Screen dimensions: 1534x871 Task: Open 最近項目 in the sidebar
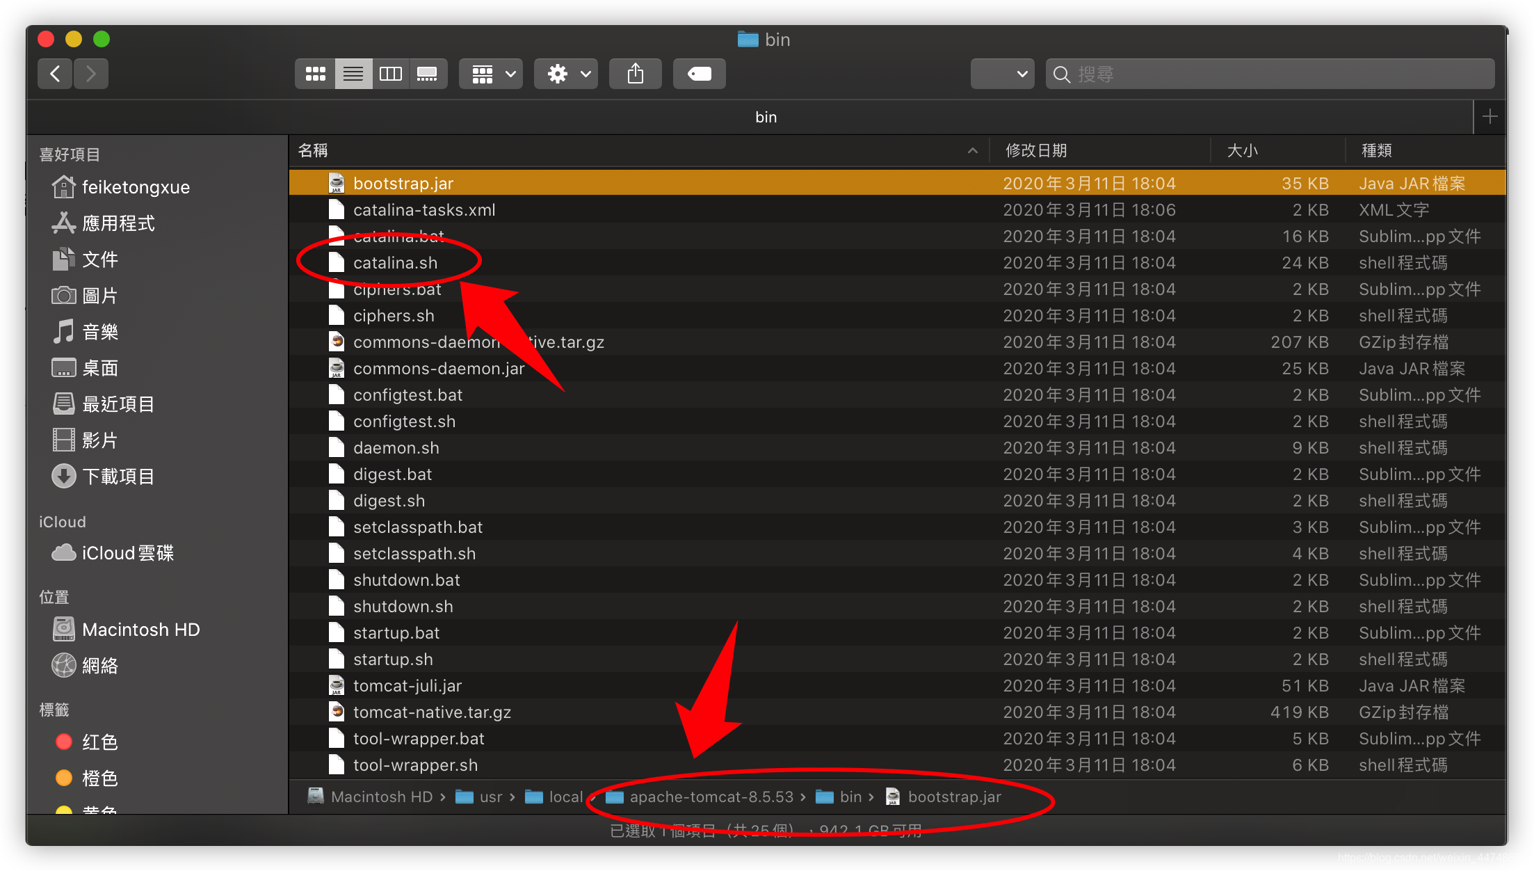(x=103, y=404)
